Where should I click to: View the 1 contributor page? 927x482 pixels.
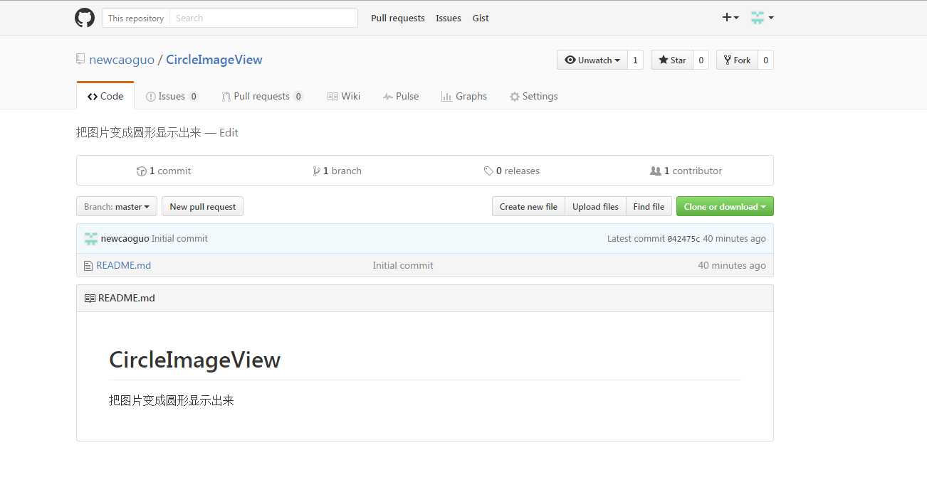pos(686,171)
